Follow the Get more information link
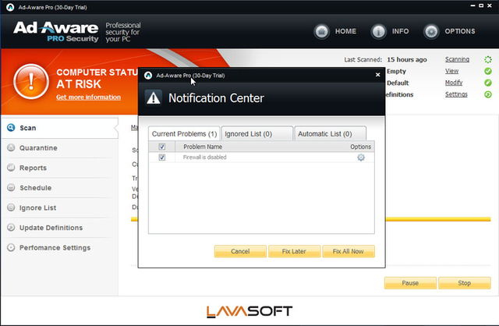 click(x=88, y=97)
